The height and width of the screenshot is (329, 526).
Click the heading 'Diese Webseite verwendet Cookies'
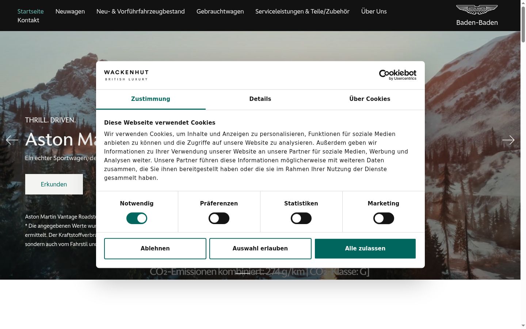[160, 123]
